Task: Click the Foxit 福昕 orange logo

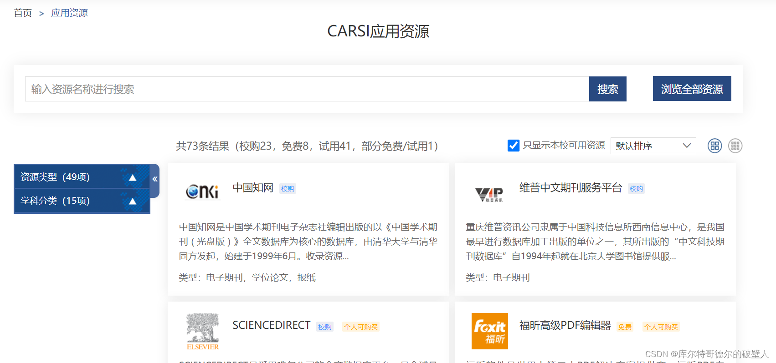Action: 489,331
